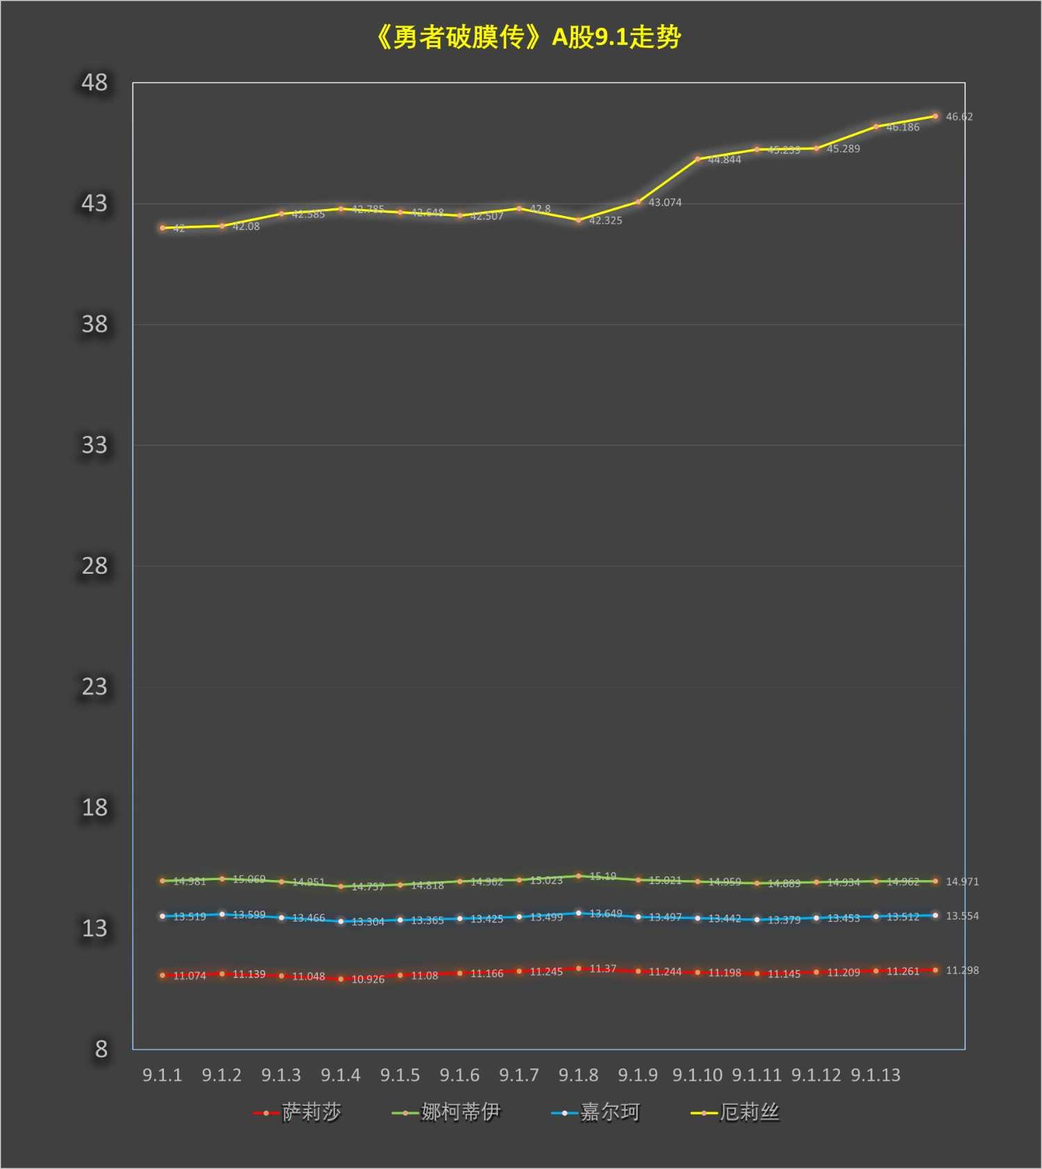Image resolution: width=1042 pixels, height=1169 pixels.
Task: Select the 9.1.1 x-axis label
Action: pyautogui.click(x=162, y=1075)
